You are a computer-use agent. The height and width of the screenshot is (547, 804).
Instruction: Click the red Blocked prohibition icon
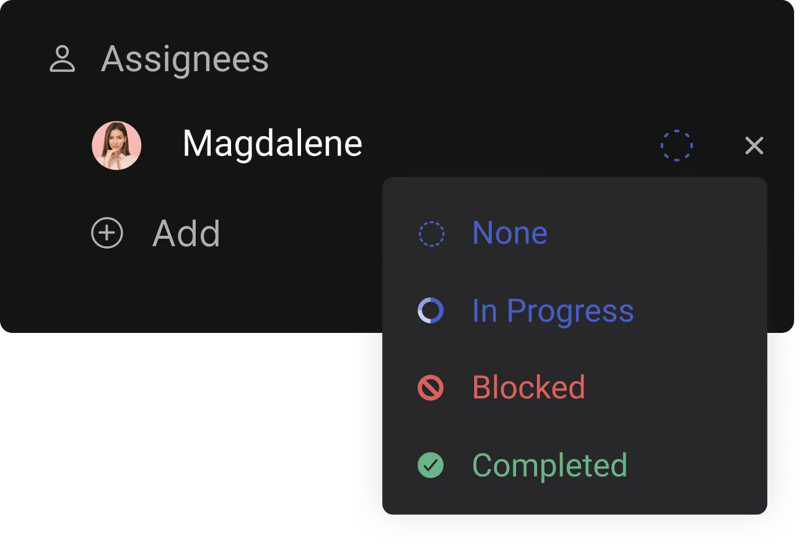point(431,388)
